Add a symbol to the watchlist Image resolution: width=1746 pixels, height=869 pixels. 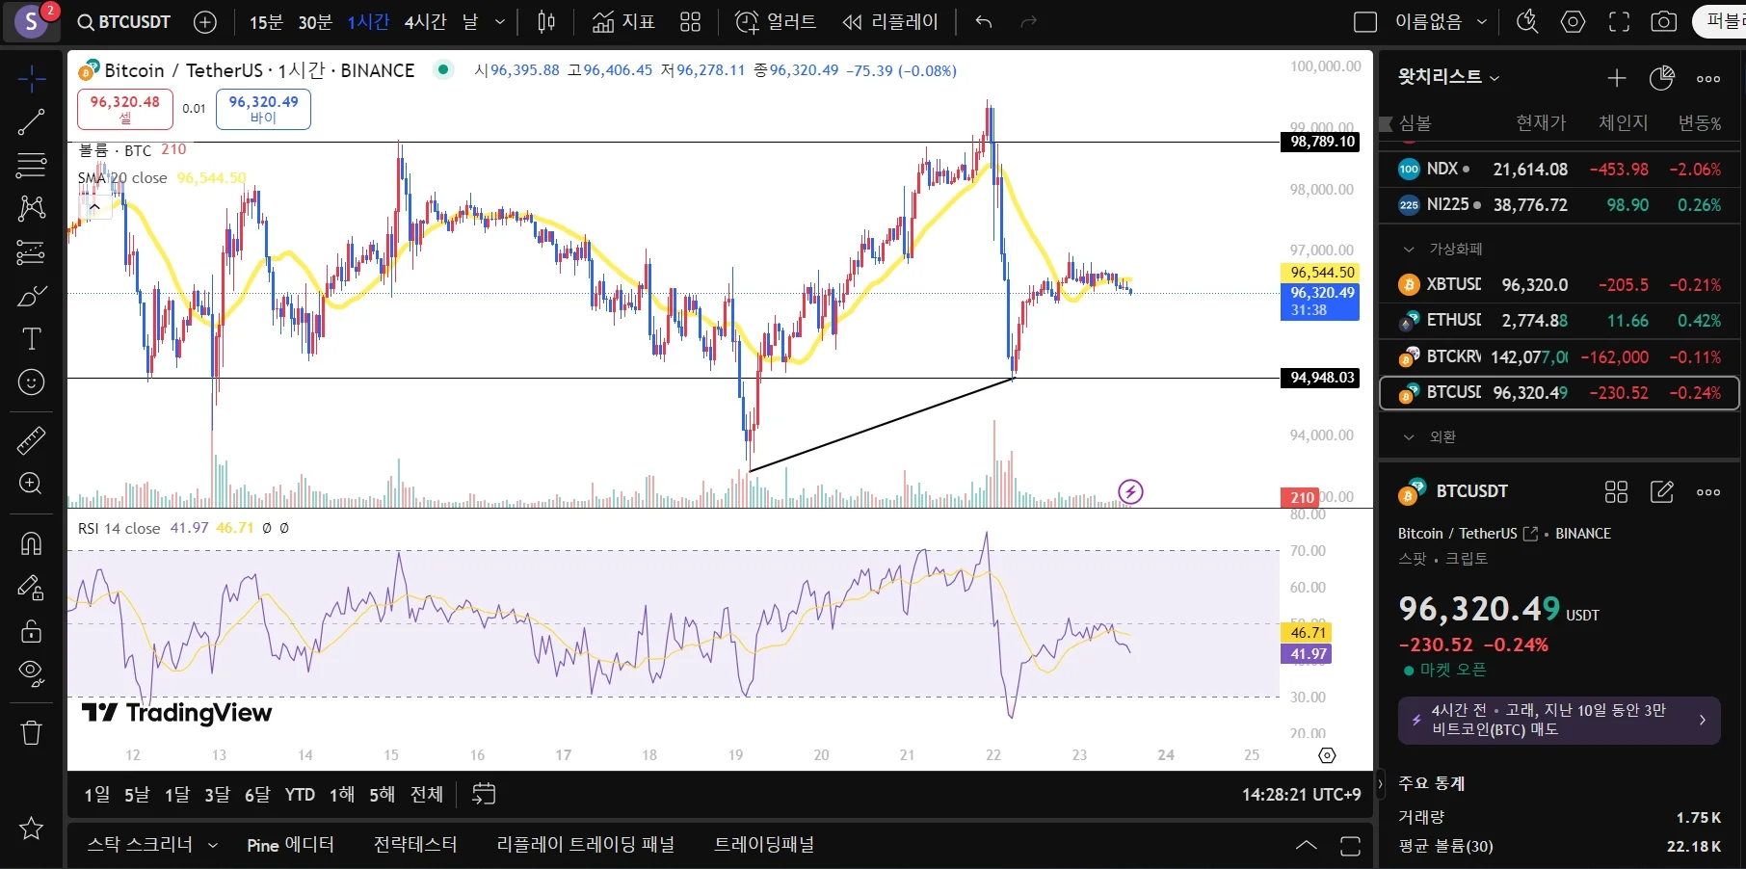click(1617, 78)
